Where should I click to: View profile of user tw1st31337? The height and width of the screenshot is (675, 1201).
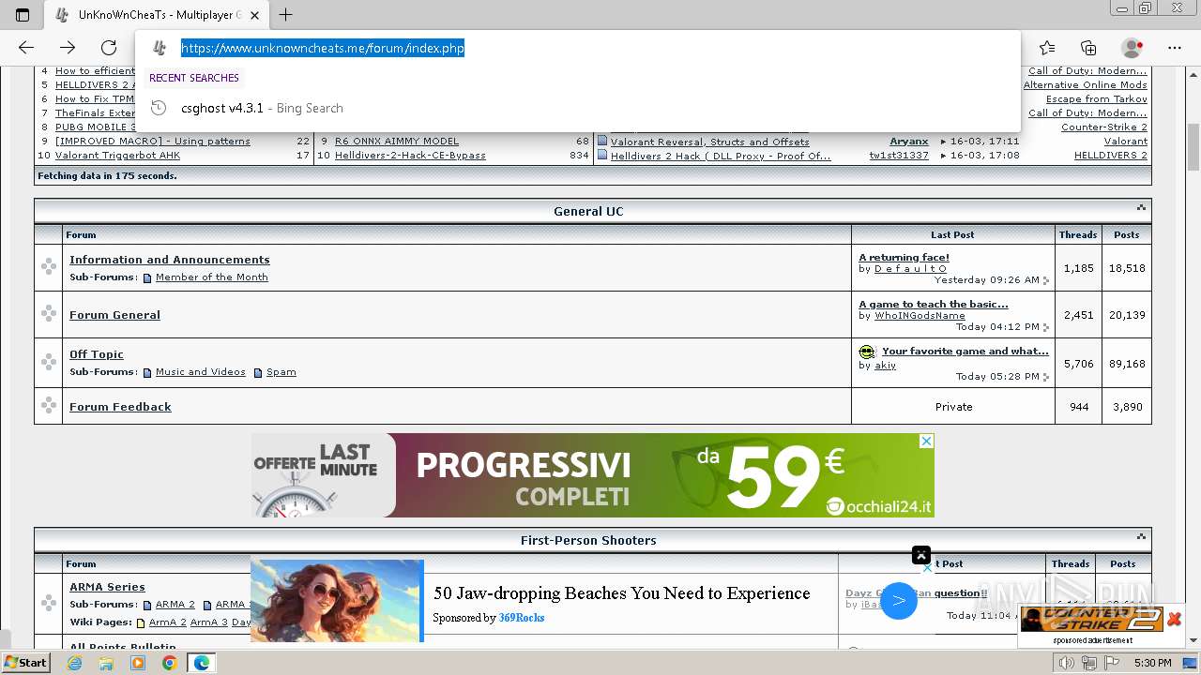click(x=899, y=156)
